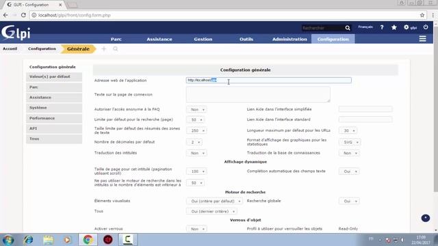438x246 pixels.
Task: Open knowledge base translation dropdown
Action: click(x=349, y=153)
